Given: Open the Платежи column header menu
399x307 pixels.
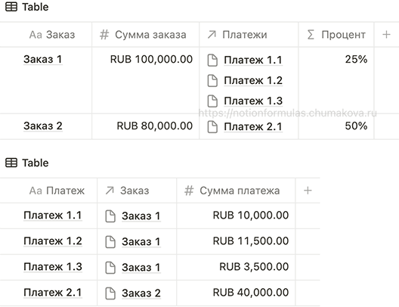Looking at the screenshot, I should [x=249, y=35].
